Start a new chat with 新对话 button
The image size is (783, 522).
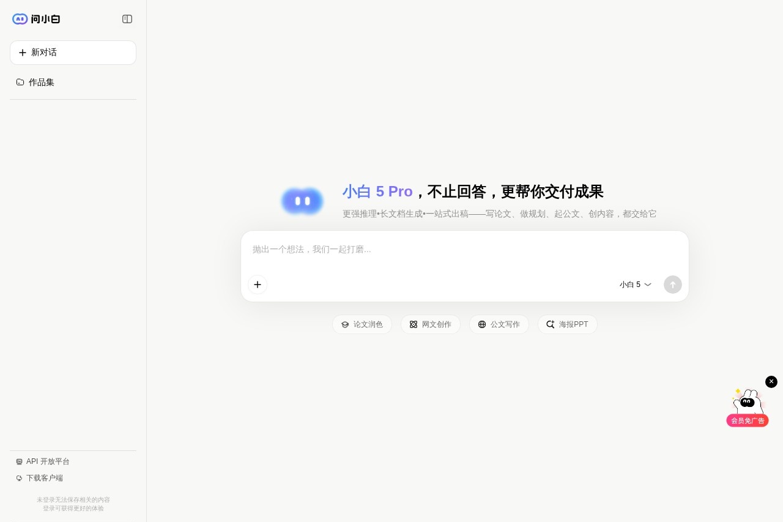click(x=73, y=53)
